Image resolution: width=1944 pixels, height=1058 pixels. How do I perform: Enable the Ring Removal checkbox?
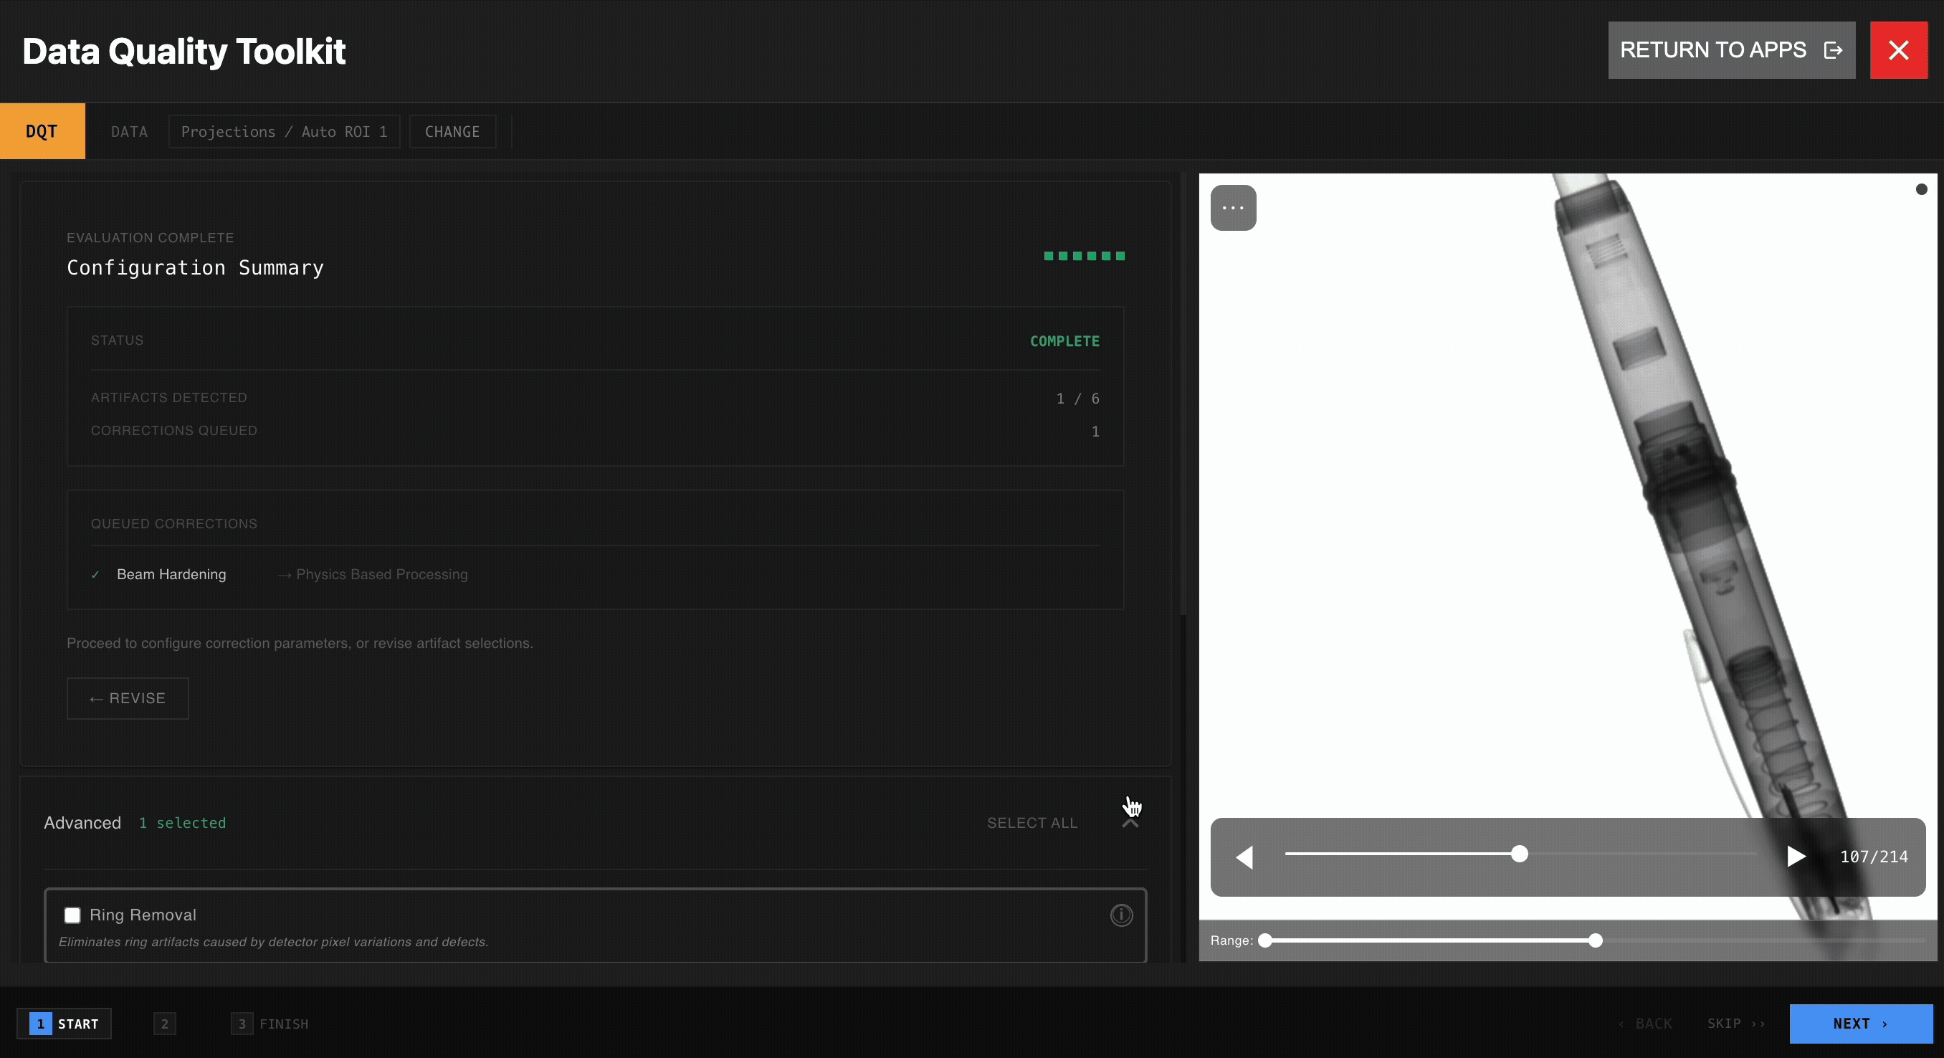pyautogui.click(x=72, y=915)
